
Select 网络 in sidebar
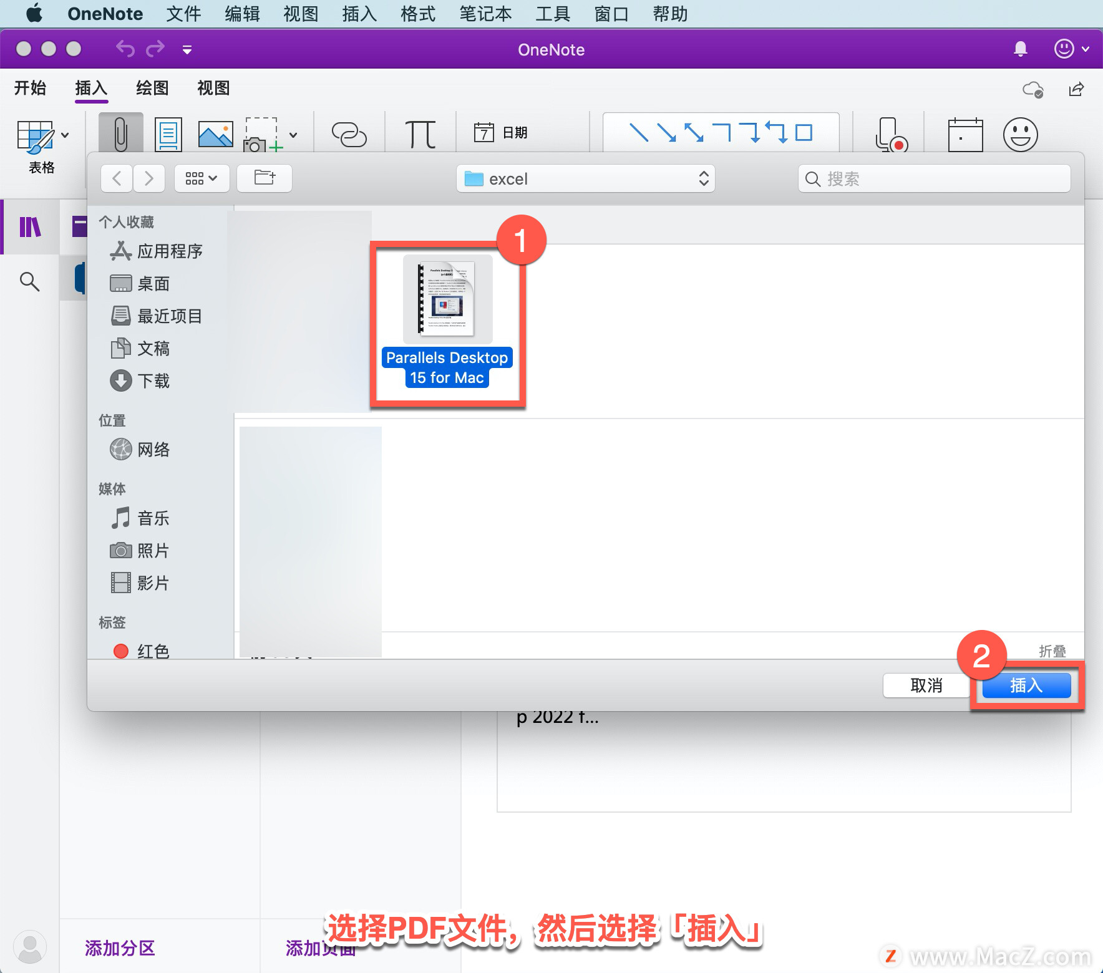[140, 449]
